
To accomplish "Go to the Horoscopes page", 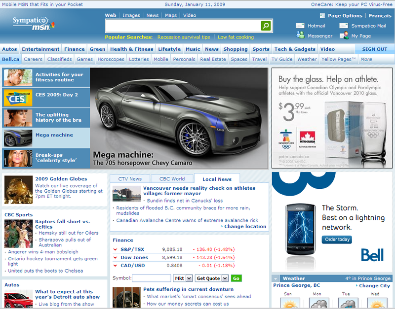I will coord(111,59).
